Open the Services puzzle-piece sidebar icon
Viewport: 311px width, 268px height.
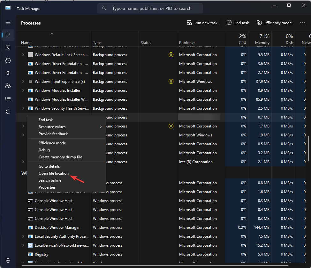click(8, 112)
